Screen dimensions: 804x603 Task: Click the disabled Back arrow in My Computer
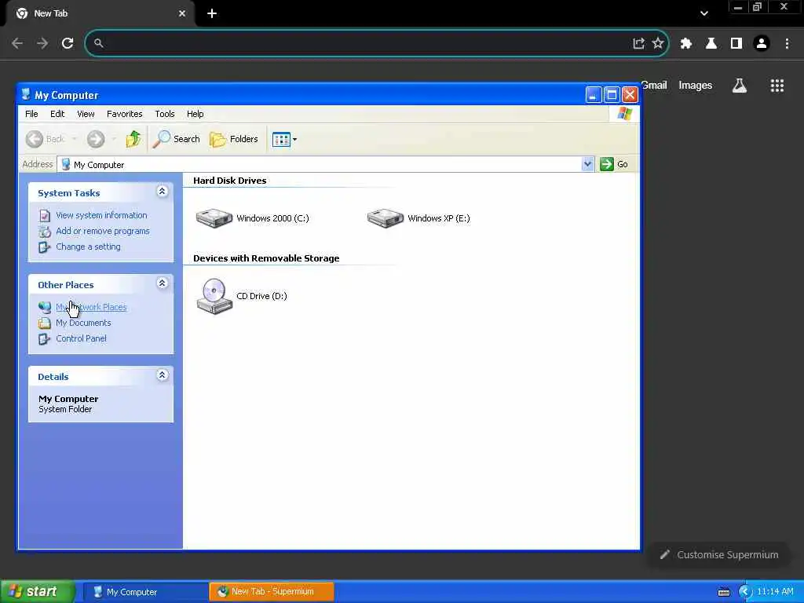pyautogui.click(x=35, y=139)
